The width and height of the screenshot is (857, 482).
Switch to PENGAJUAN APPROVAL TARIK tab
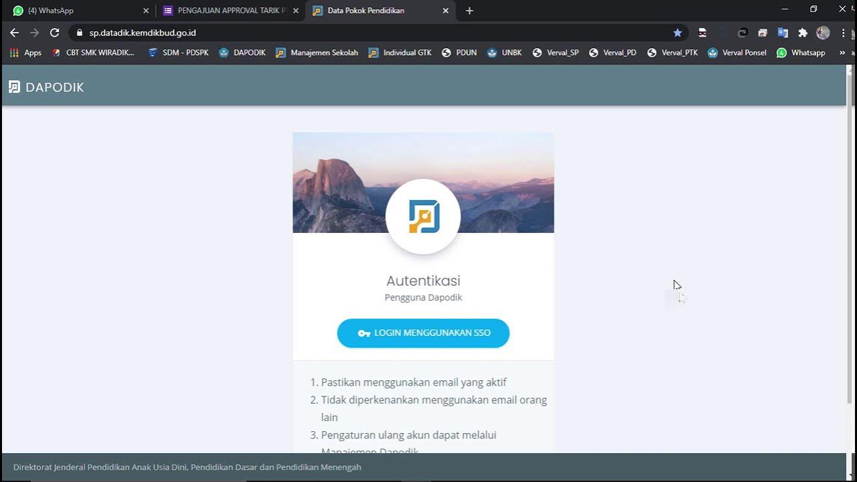coord(231,11)
